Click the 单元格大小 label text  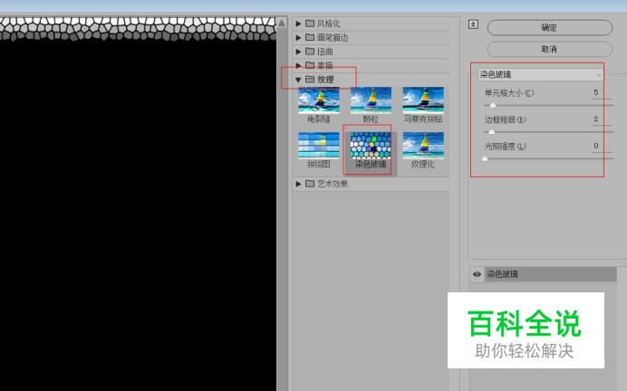tap(509, 93)
